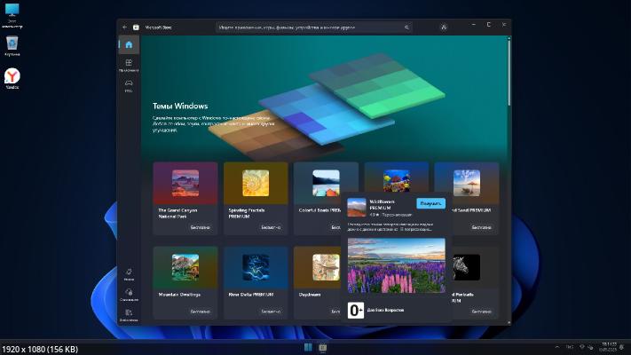Open the Downloads section in the sidebar
The width and height of the screenshot is (631, 355).
[129, 294]
